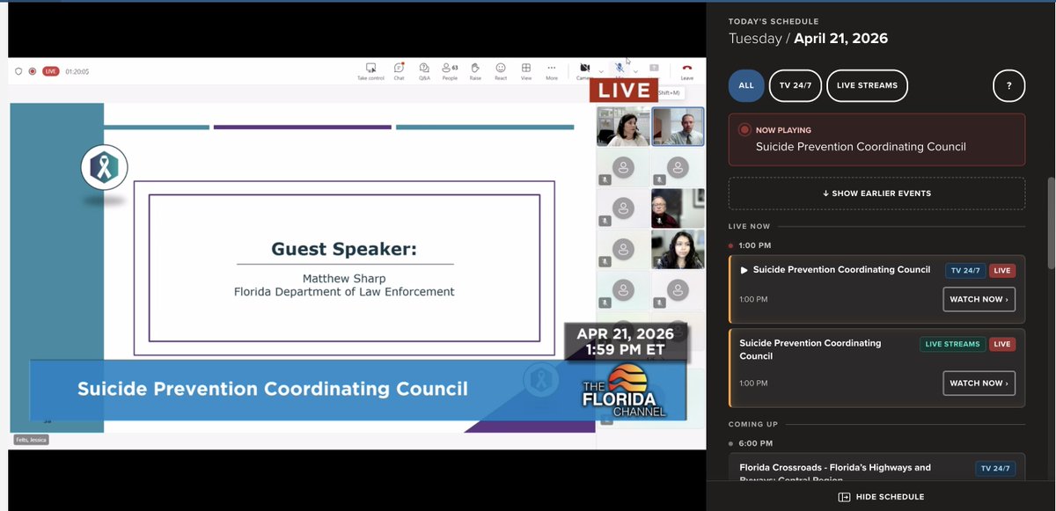Viewport: 1056px width, 511px height.
Task: Open the View layout icon
Action: point(526,68)
